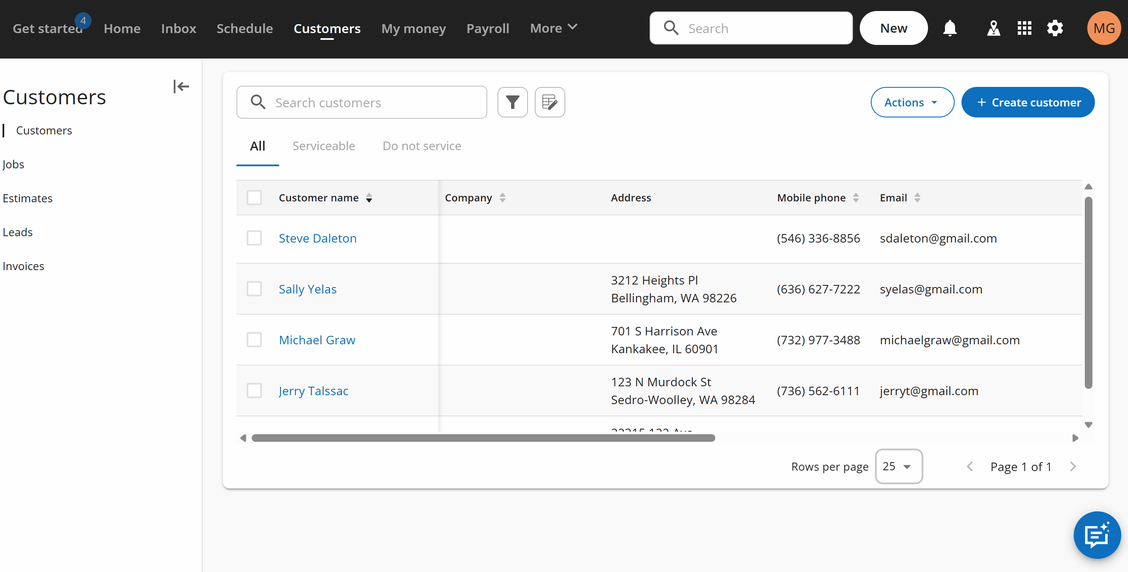Viewport: 1128px width, 572px height.
Task: Open Jerry Talssac's customer profile
Action: click(x=314, y=391)
